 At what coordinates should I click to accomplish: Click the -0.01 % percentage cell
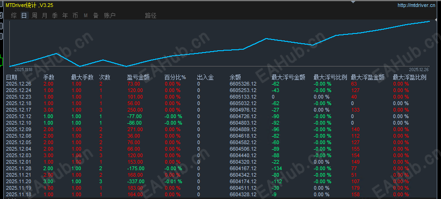(x=173, y=181)
